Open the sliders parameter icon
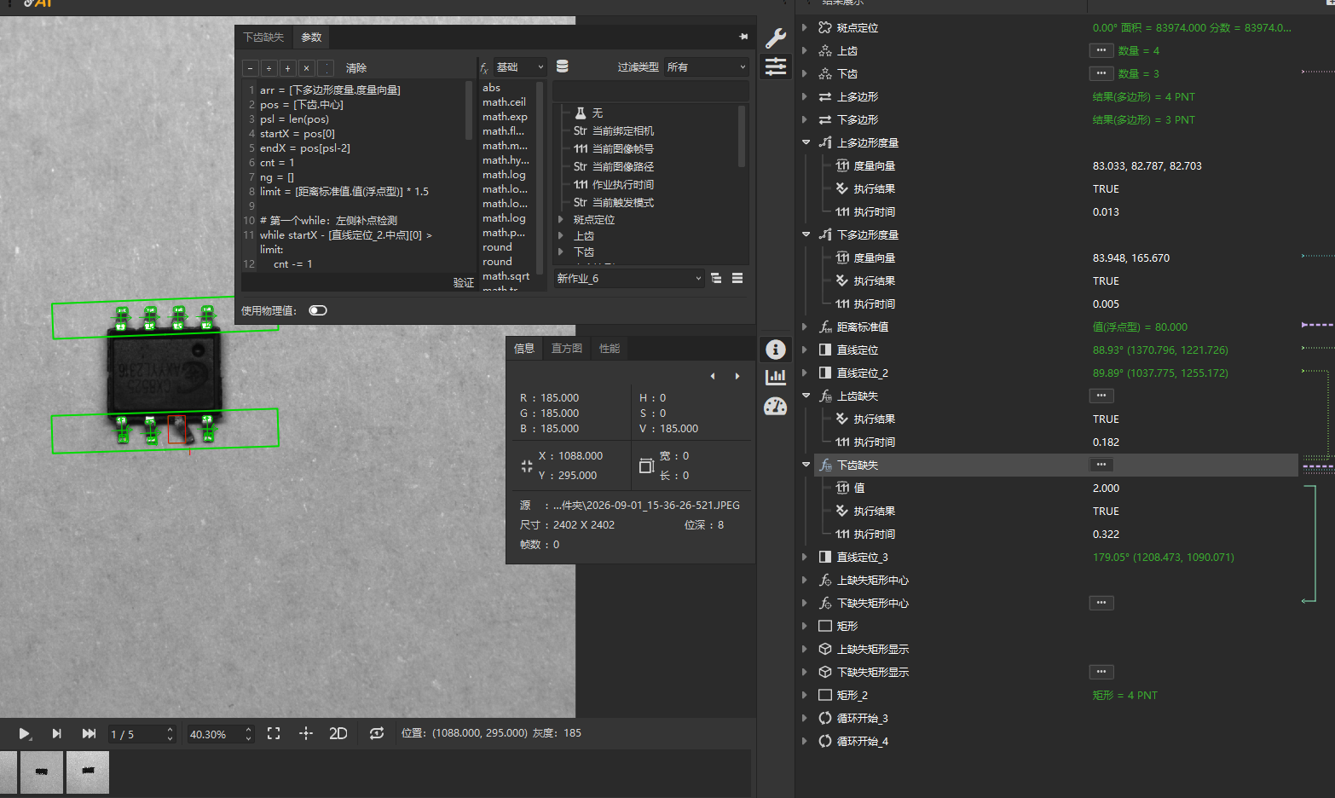Screen dimensions: 1335x798 point(776,66)
